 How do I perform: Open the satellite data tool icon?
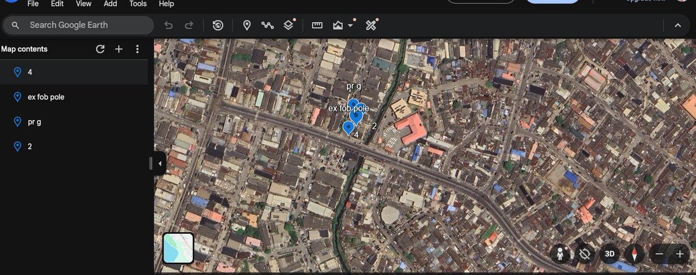click(x=371, y=25)
